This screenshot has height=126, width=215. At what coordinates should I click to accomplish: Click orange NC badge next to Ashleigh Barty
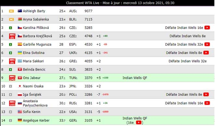[11, 11]
